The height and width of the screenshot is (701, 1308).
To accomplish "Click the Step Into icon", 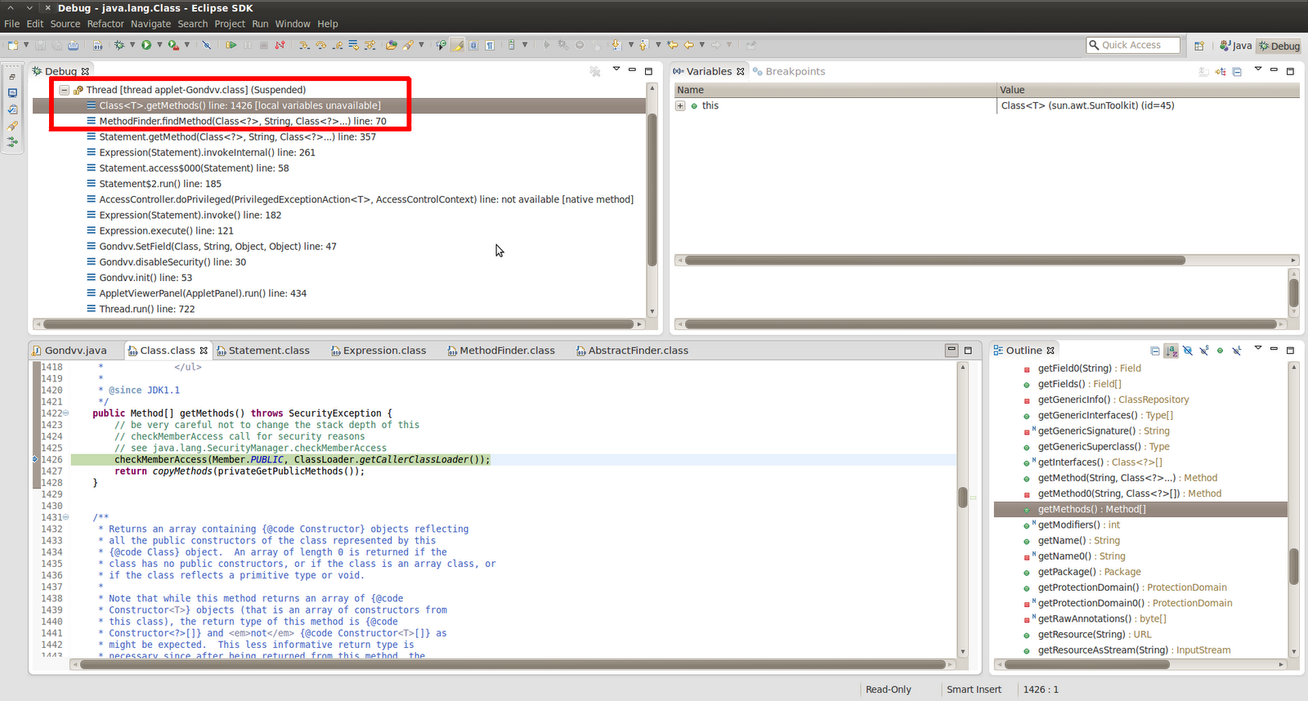I will tap(304, 45).
